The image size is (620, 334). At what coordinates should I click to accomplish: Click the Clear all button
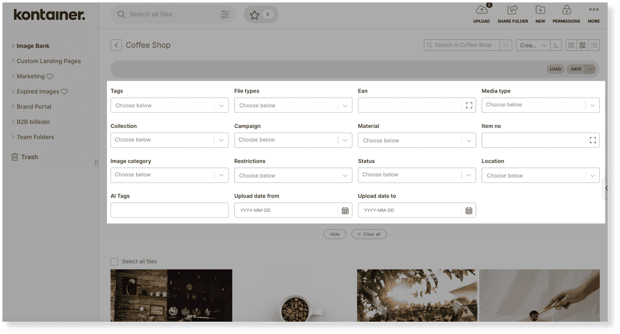pyautogui.click(x=369, y=234)
